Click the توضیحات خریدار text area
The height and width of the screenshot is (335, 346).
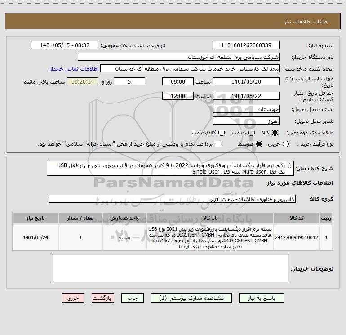170,268
